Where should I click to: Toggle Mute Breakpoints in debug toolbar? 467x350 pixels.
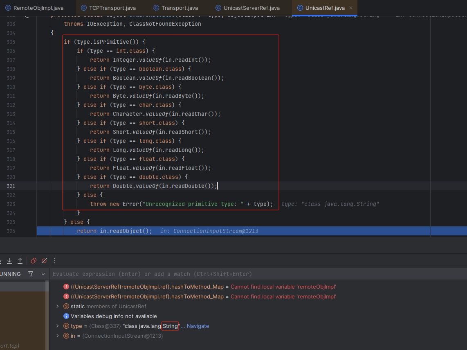44,261
